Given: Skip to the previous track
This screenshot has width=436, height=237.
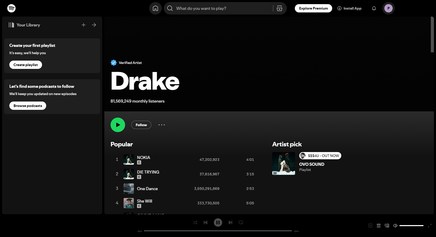Looking at the screenshot, I should 206,222.
